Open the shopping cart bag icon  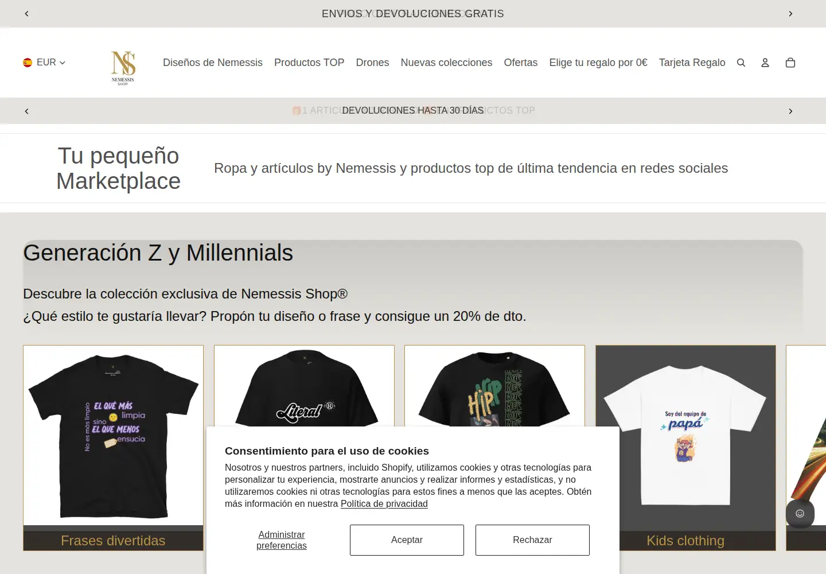pyautogui.click(x=790, y=63)
